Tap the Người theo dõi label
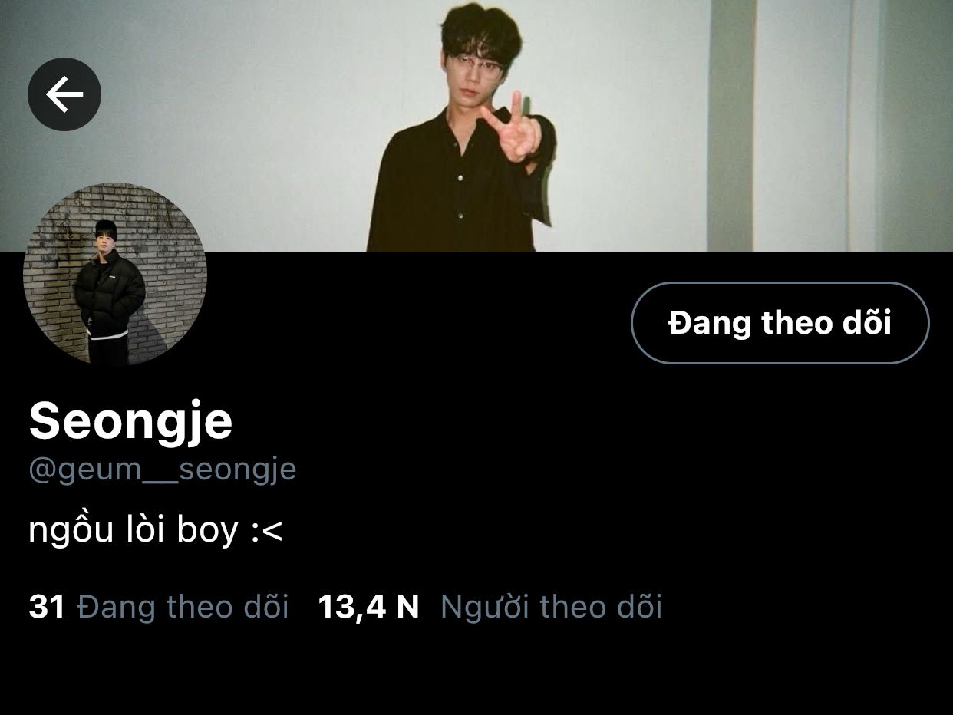The height and width of the screenshot is (715, 953). tap(551, 607)
